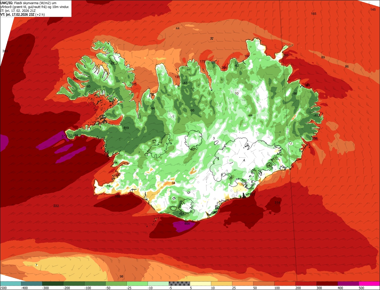Image resolution: width=380 pixels, height=290 pixels.
Task: Click the map value '34' in the southern lowlands
Action: click(173, 183)
